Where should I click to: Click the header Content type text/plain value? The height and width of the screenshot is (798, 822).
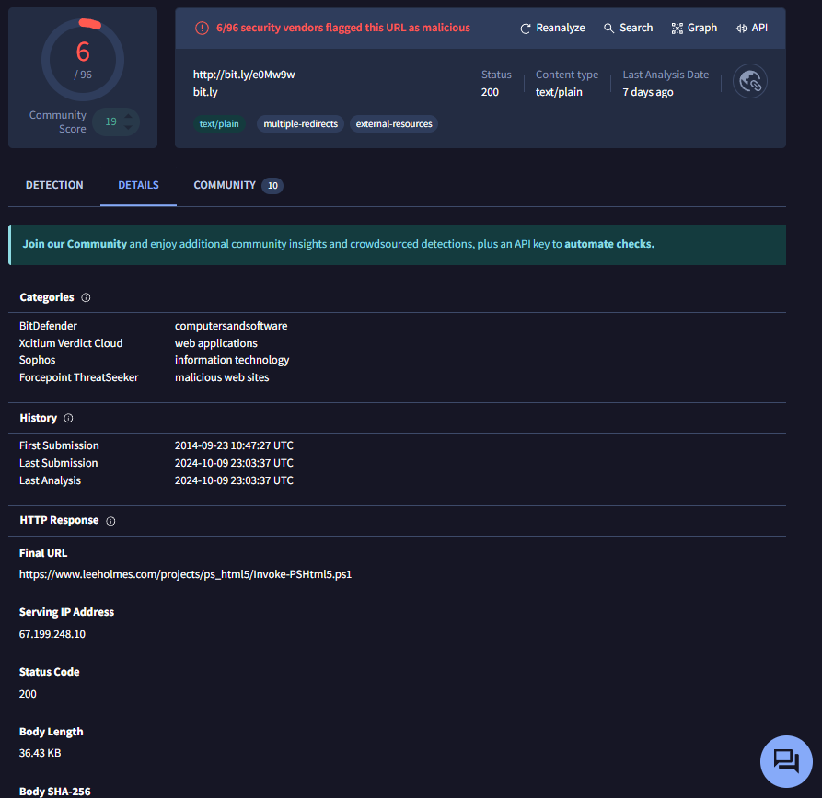559,92
